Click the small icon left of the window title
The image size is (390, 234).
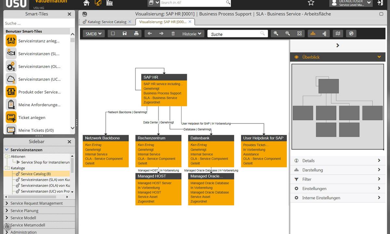84,14
